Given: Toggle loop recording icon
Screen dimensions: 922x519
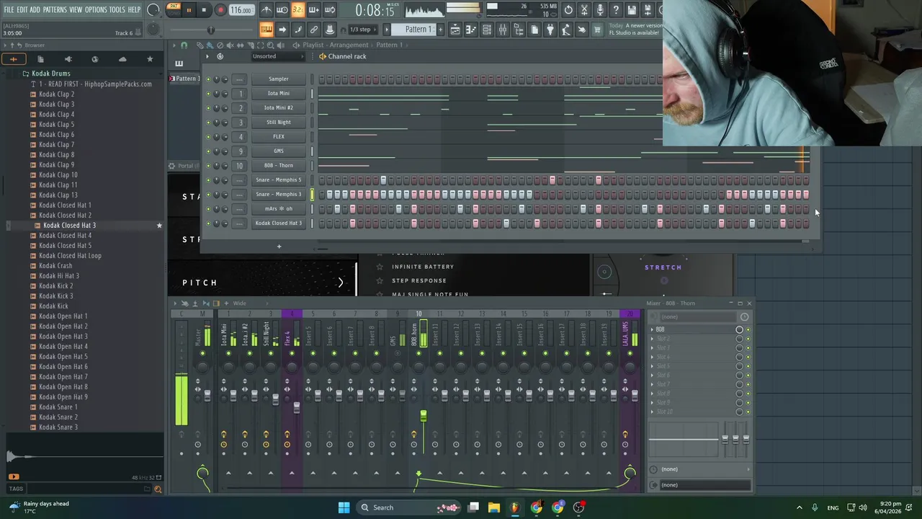Looking at the screenshot, I should (330, 10).
